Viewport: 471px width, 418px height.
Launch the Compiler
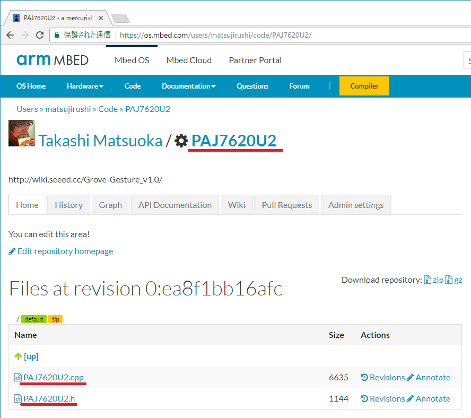tap(364, 85)
